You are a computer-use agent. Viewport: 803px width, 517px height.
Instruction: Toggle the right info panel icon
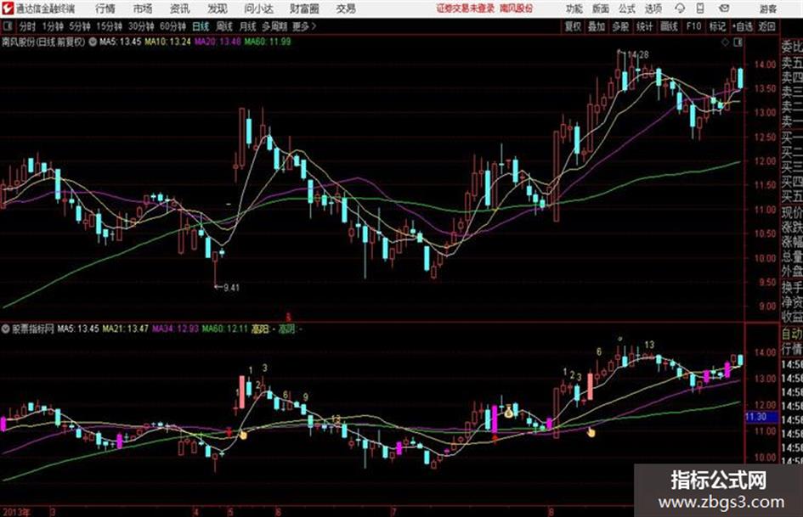[738, 42]
